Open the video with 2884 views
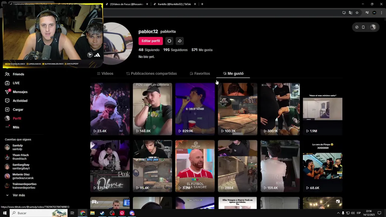Image resolution: width=386 pixels, height=217 pixels. pos(237,166)
